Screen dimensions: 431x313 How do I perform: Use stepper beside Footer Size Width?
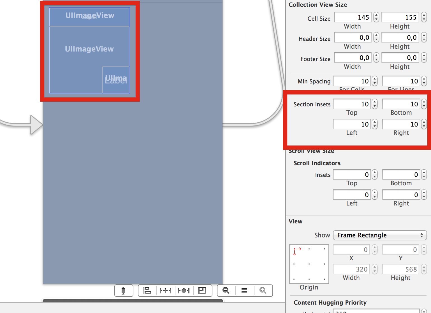point(376,58)
